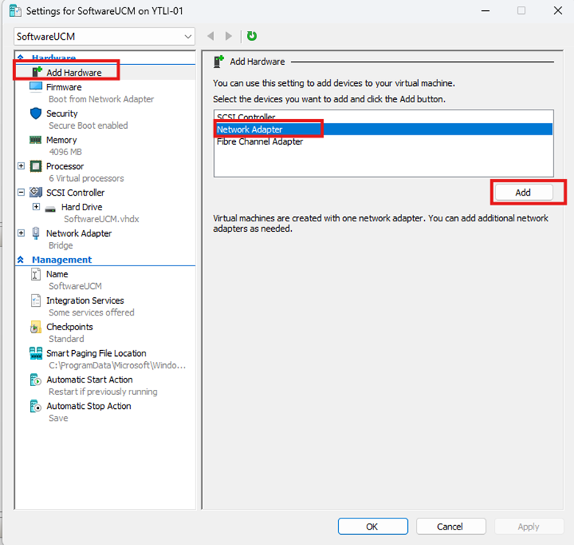Click the green refresh icon in toolbar
574x545 pixels.
coord(252,36)
